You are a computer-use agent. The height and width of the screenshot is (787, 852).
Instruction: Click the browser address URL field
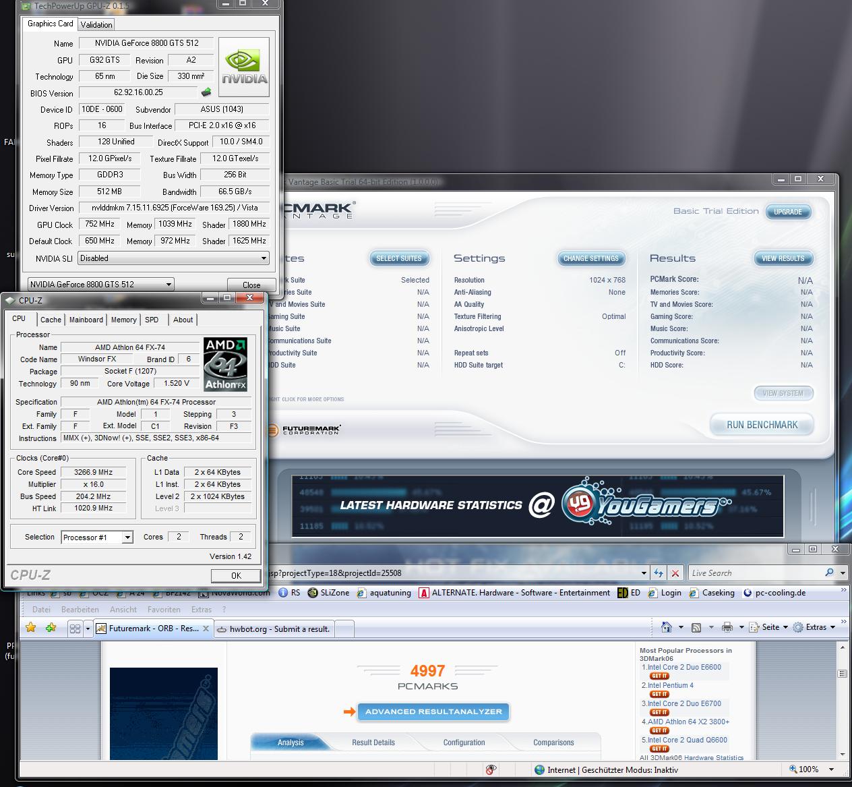coord(452,573)
